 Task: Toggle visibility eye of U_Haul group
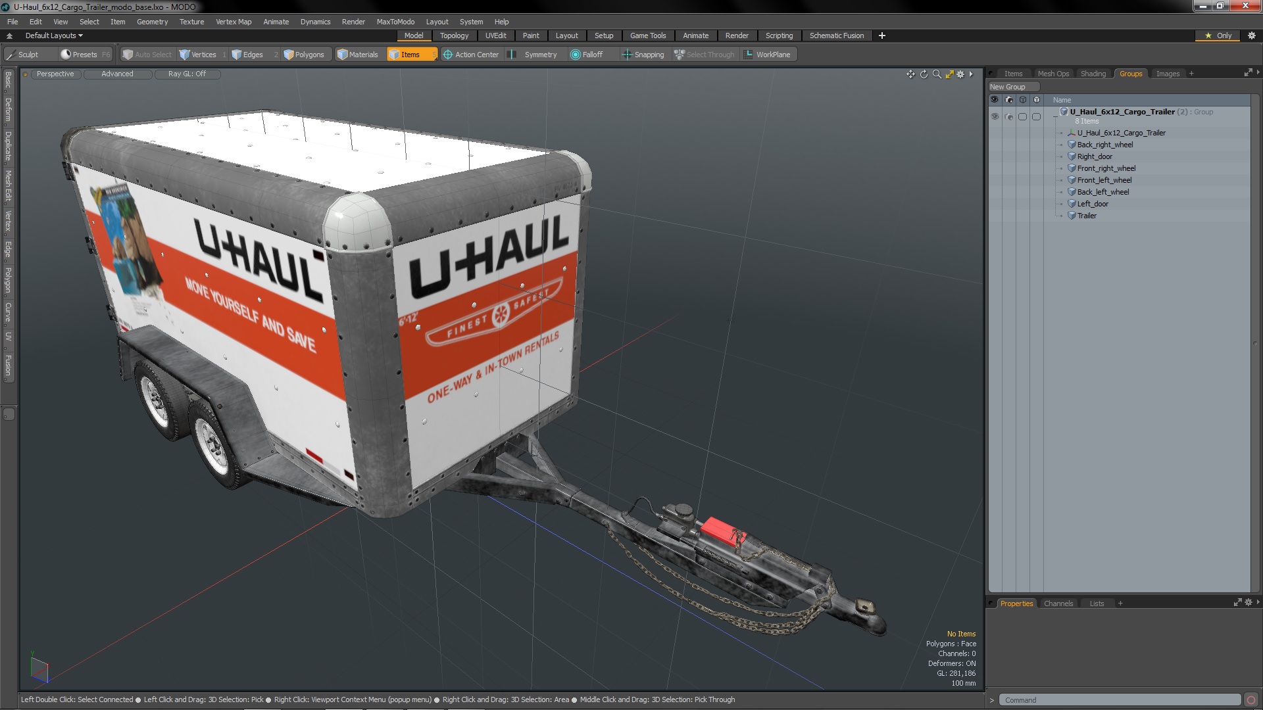[x=995, y=116]
